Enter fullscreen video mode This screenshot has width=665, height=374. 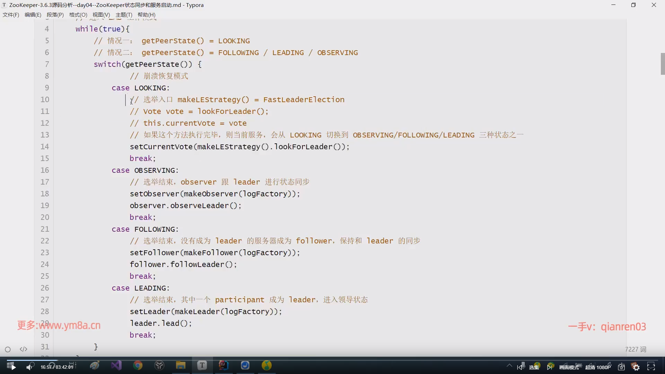pos(651,367)
